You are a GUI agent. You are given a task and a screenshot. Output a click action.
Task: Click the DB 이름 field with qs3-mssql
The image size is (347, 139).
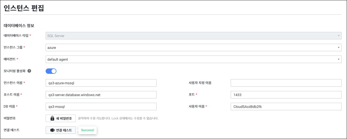click(x=101, y=107)
